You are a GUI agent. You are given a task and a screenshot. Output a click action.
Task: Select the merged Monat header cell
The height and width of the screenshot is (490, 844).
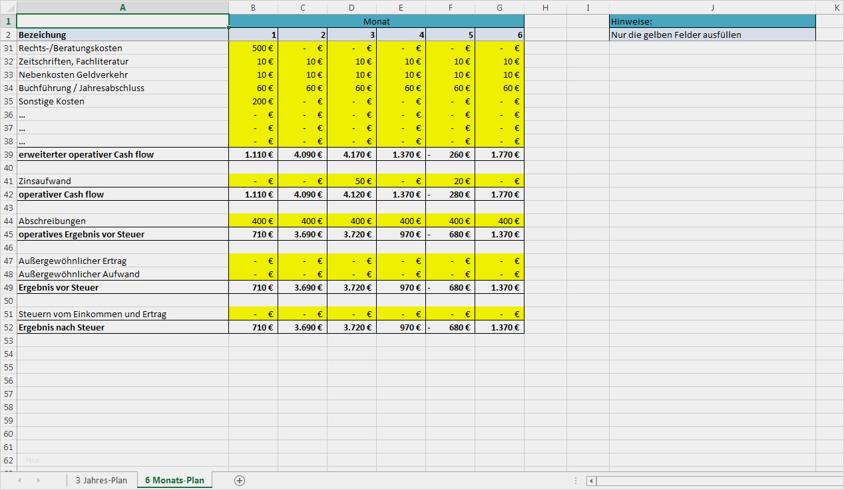376,21
